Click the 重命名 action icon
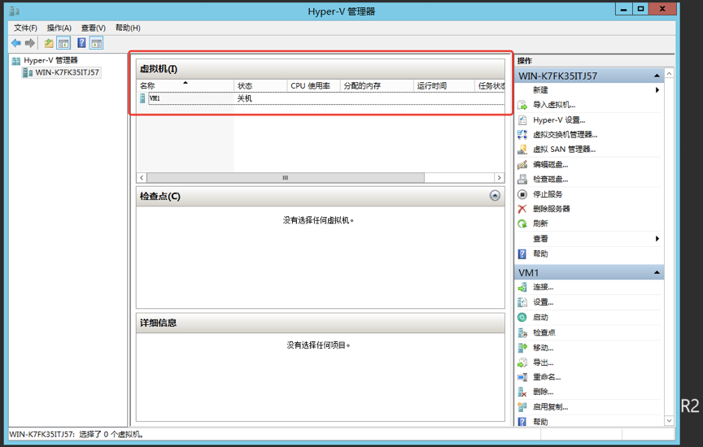Viewport: 703px width, 447px height. (522, 377)
